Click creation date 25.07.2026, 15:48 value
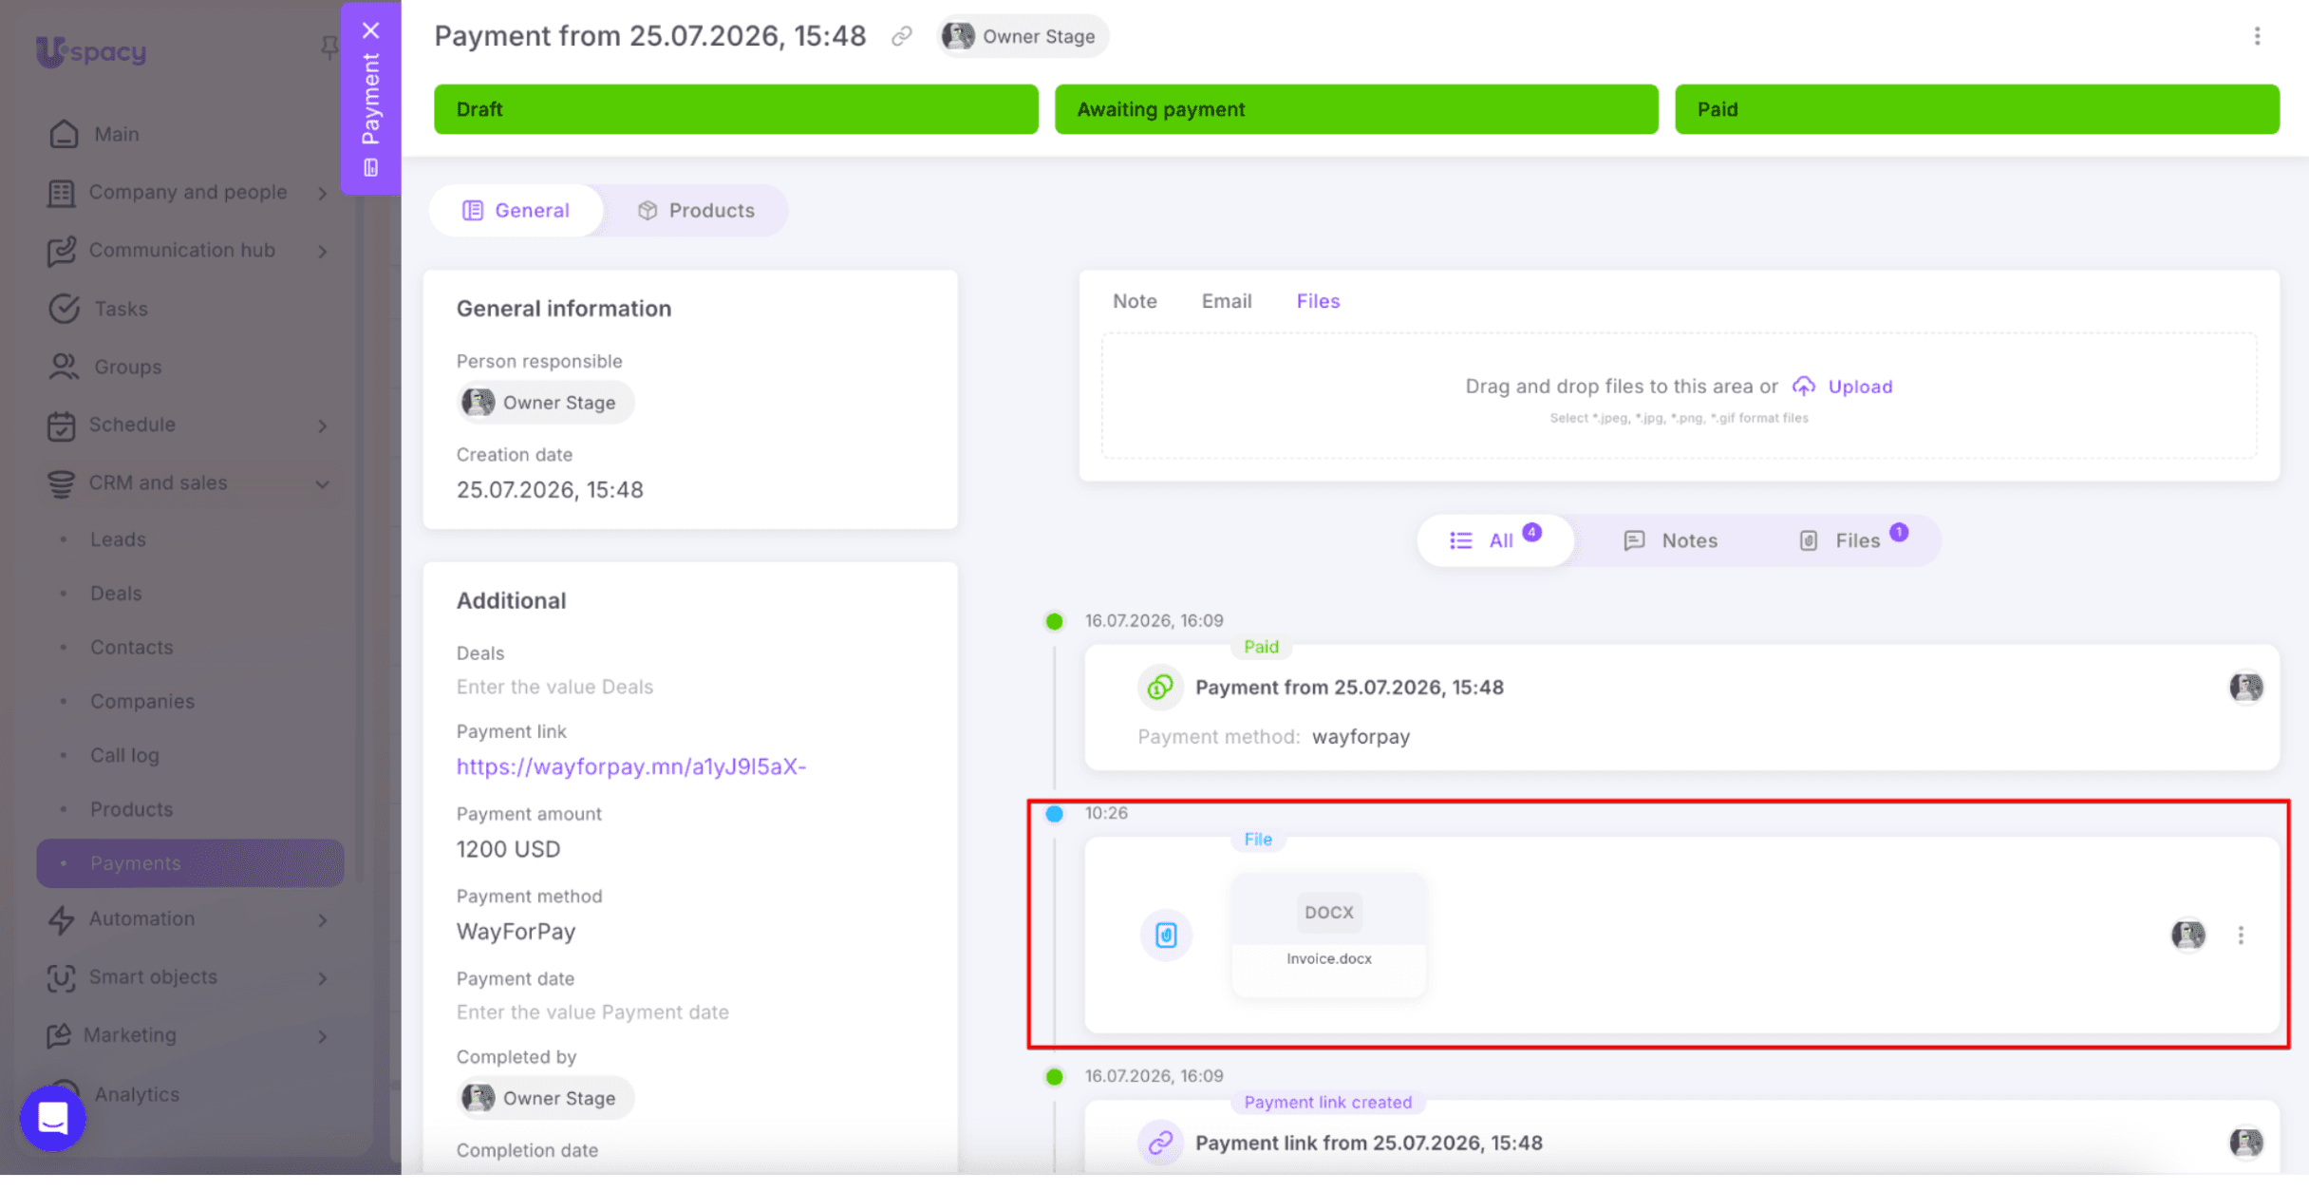2309x1191 pixels. 550,490
